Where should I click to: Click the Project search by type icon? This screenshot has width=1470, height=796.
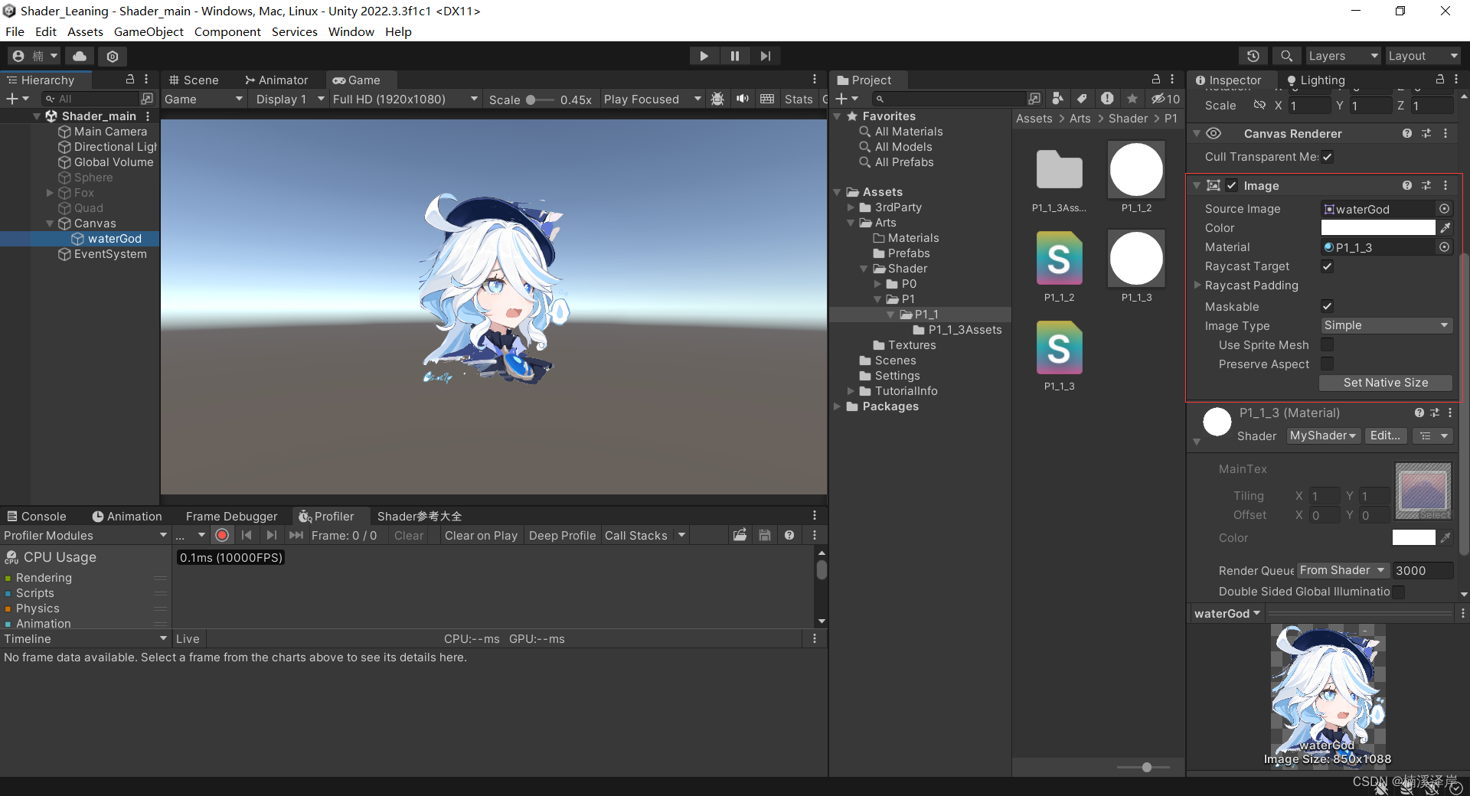tap(1057, 99)
